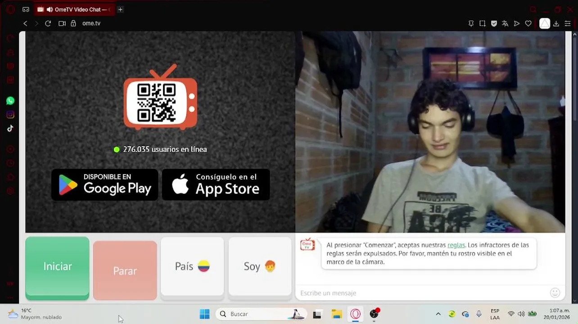Screen dimensions: 578x324
Task: Select the OmeTV Video Chat tab
Action: (x=75, y=9)
